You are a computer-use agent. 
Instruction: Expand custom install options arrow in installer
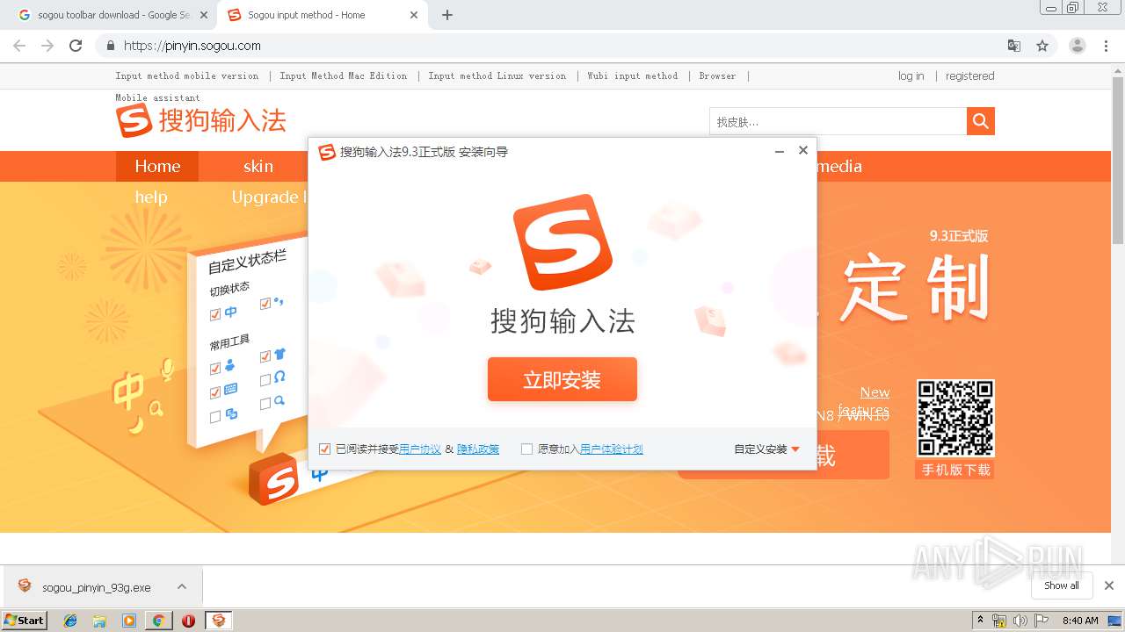coord(795,449)
